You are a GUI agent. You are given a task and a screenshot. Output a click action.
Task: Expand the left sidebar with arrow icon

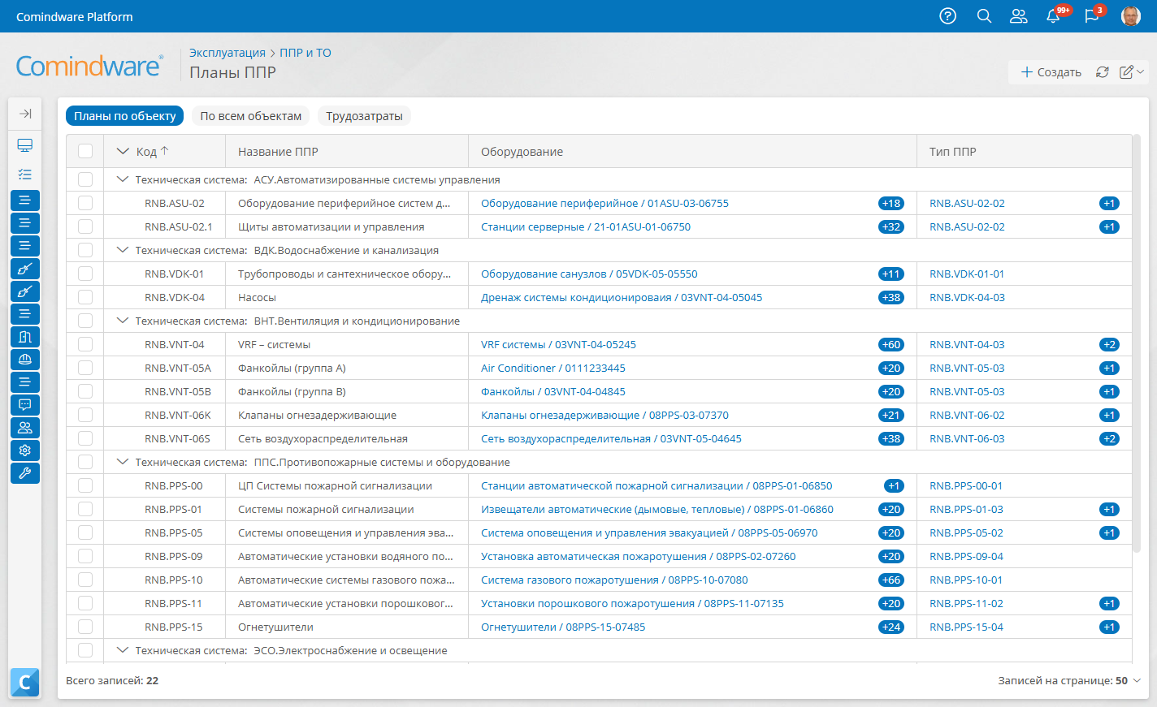point(25,114)
